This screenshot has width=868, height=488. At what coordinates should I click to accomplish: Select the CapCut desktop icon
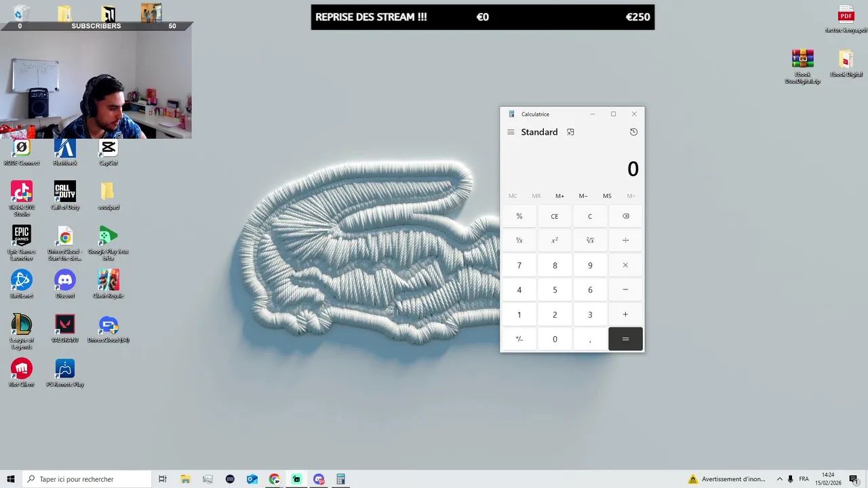(x=108, y=152)
